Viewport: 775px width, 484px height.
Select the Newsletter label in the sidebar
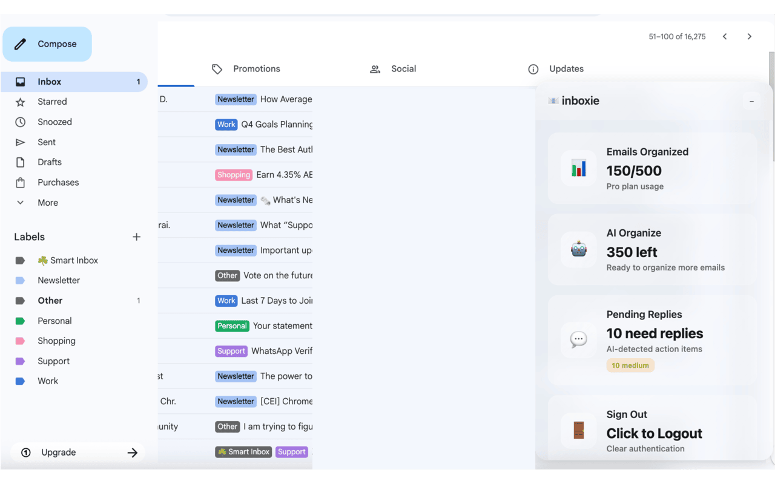(x=59, y=280)
